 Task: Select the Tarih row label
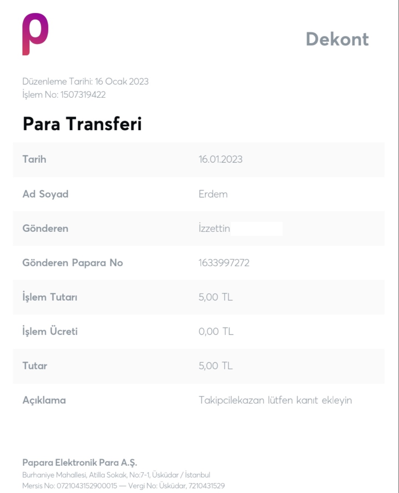(x=34, y=159)
